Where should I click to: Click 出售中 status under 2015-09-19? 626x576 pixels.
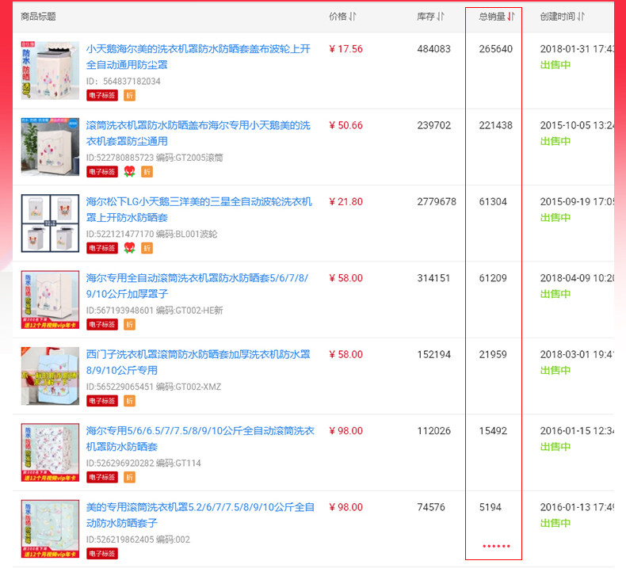[555, 218]
